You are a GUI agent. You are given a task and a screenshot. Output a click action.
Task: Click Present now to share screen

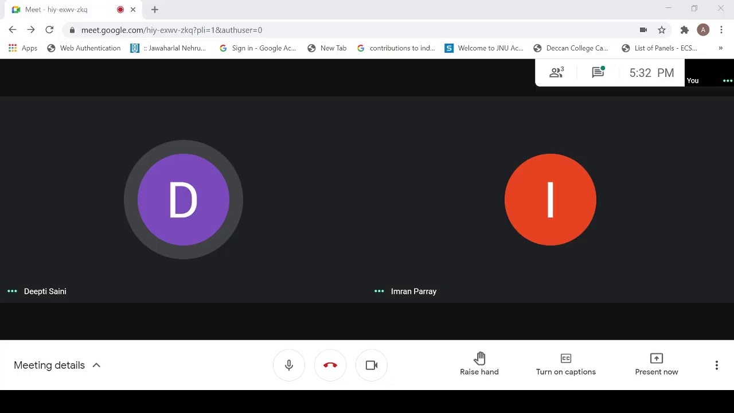[657, 365]
